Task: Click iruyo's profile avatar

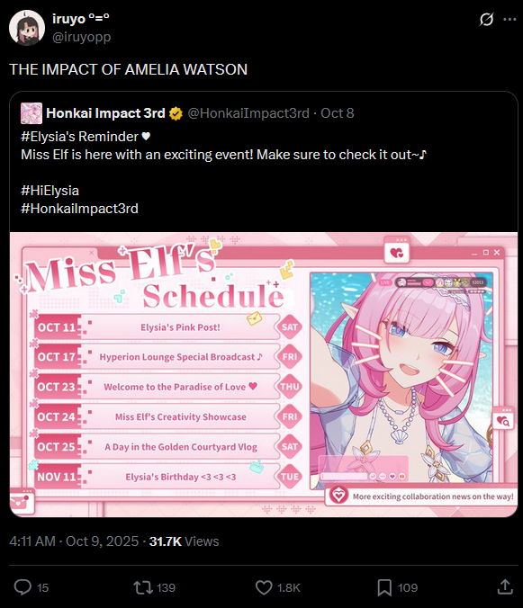Action: (x=27, y=28)
